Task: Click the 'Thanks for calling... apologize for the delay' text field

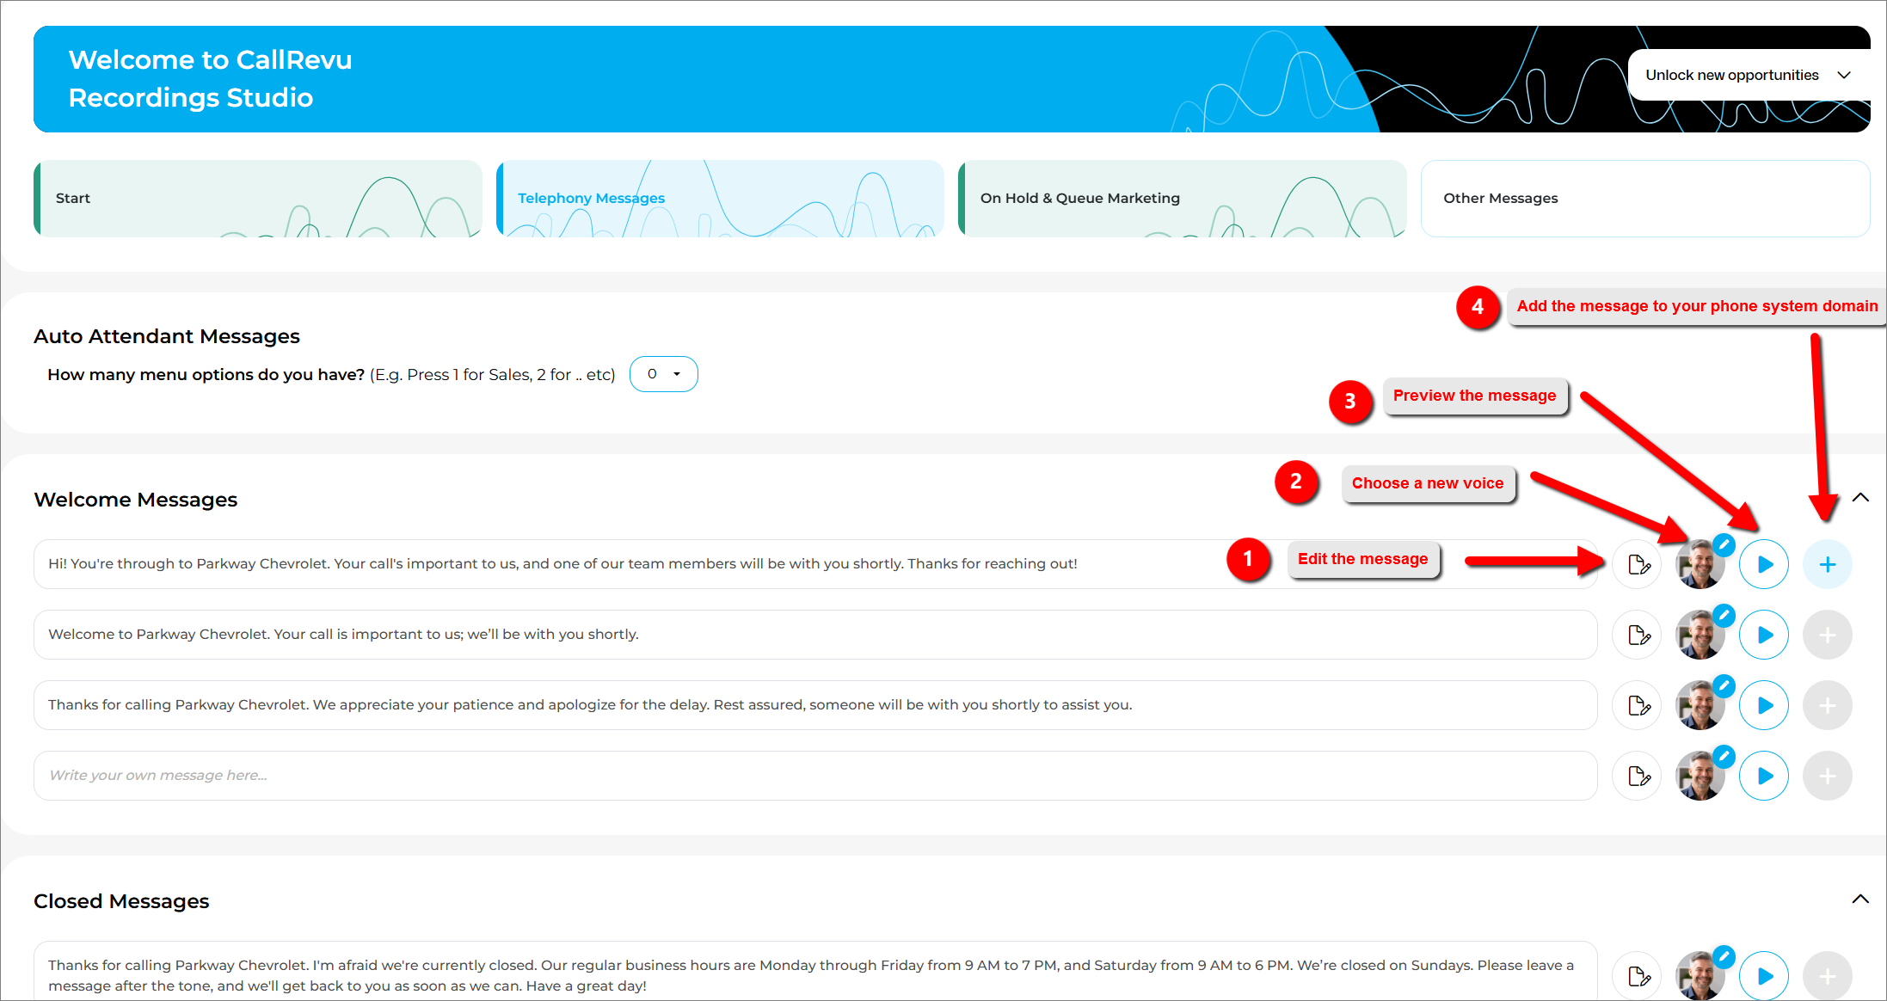Action: [x=815, y=705]
